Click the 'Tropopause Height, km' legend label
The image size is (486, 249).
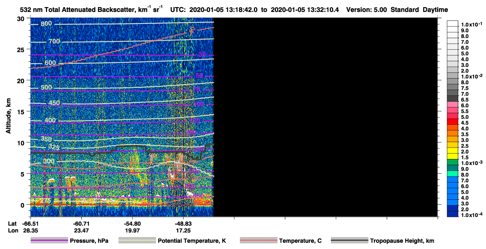(x=402, y=241)
